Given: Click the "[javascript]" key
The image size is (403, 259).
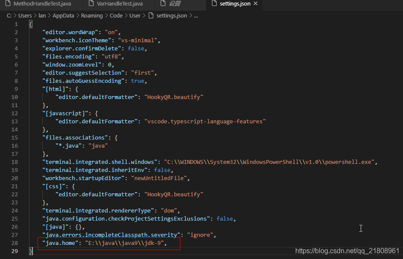Looking at the screenshot, I should coord(67,113).
